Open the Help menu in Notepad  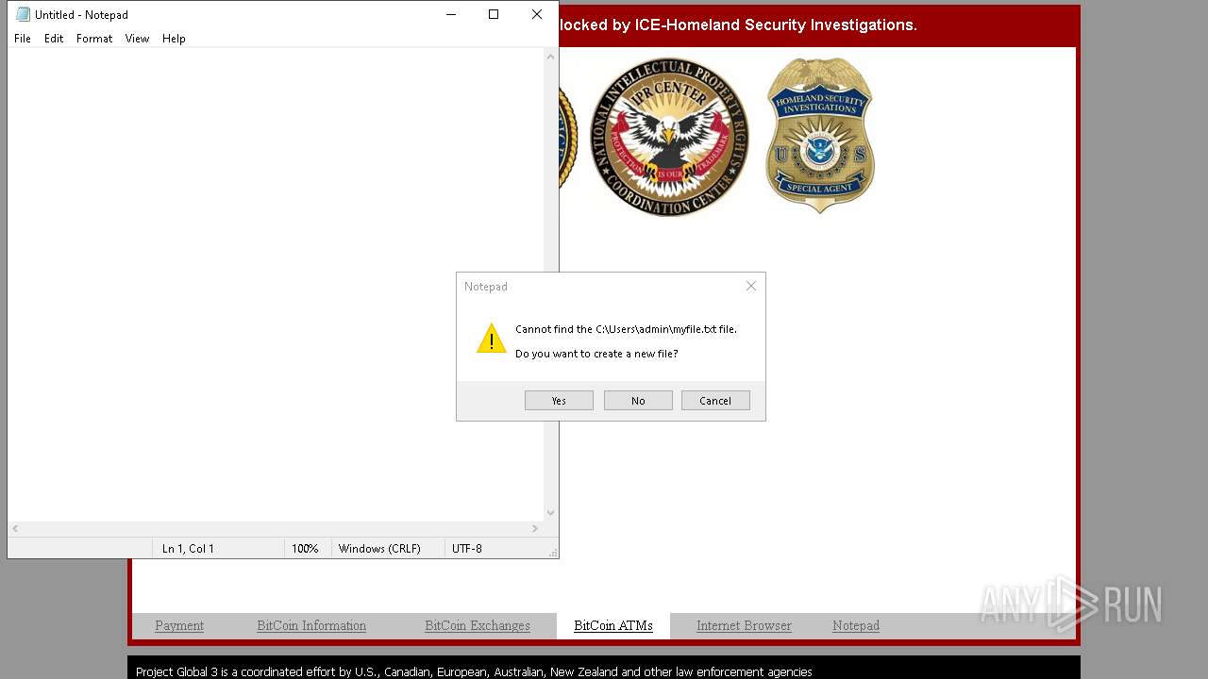(x=174, y=39)
